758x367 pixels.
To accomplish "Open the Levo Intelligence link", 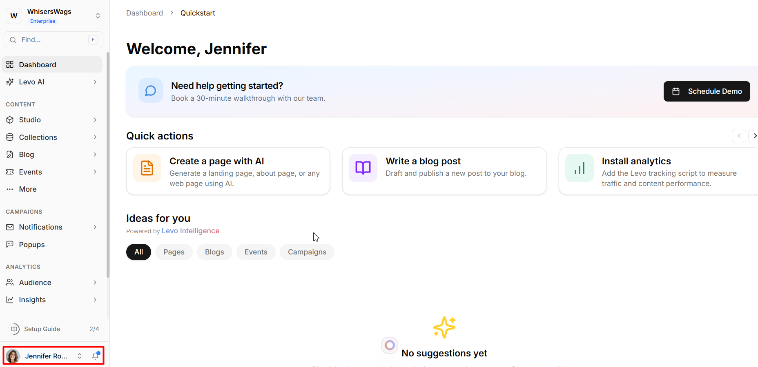I will (190, 231).
